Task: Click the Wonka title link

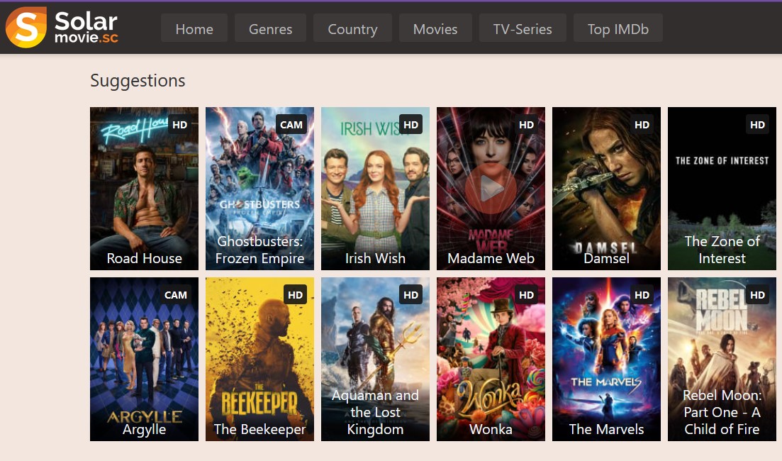Action: (491, 429)
